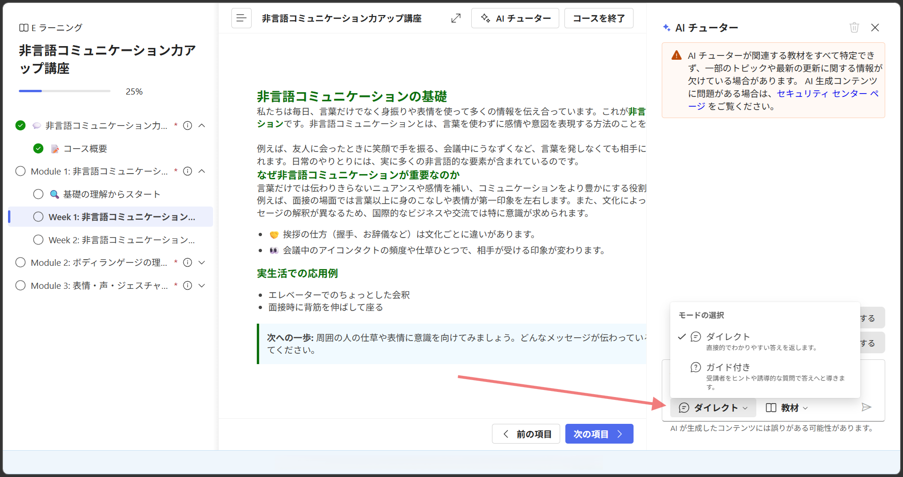903x477 pixels.
Task: Select Module 3: 表情・声・ジェスチャ row
Action: 99,286
